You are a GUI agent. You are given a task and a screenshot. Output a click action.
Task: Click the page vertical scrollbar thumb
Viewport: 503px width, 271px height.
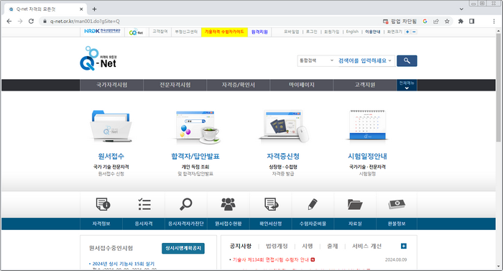click(x=498, y=87)
